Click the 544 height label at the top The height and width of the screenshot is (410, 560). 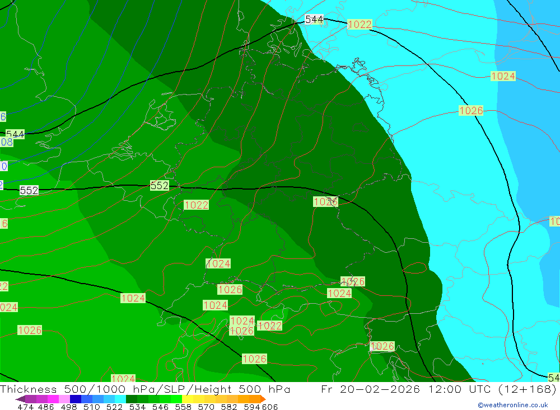click(314, 20)
